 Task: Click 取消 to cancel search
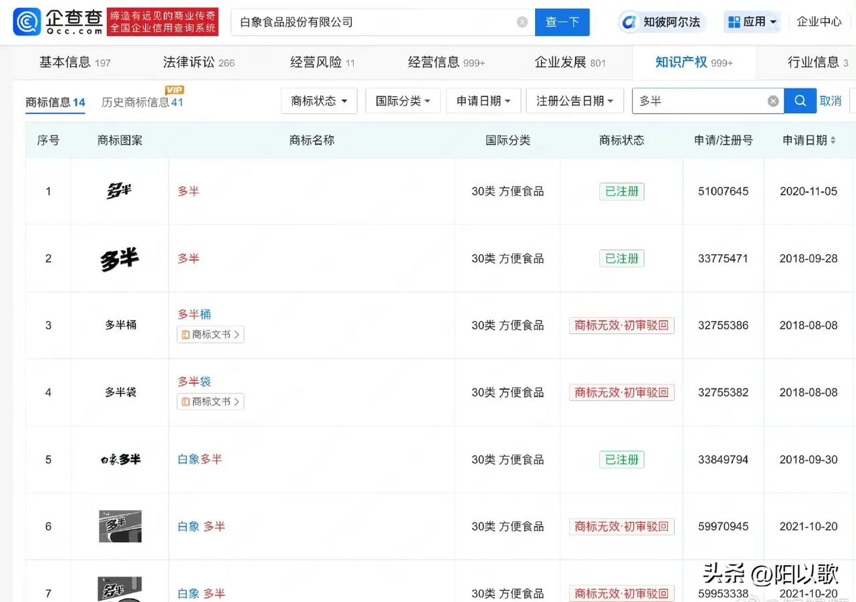click(x=831, y=101)
